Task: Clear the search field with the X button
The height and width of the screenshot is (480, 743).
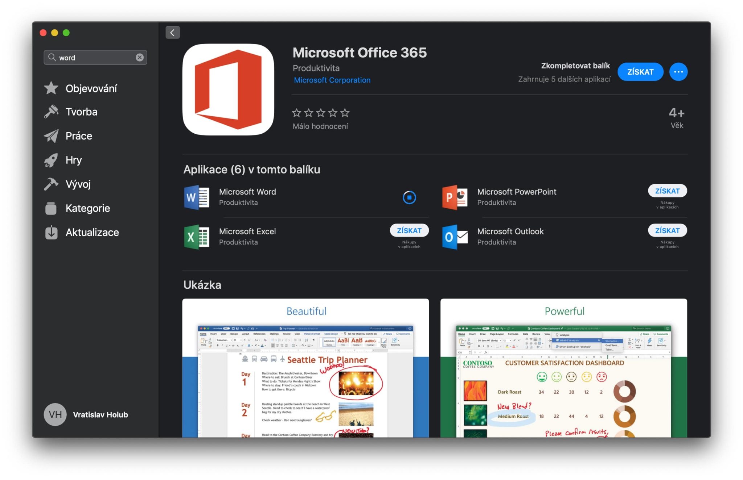Action: [139, 57]
